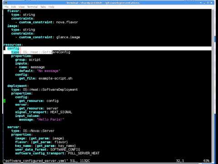Click 'signal_transport: HEAT_SIGNAL' line
The image size is (218, 164).
coord(44,112)
